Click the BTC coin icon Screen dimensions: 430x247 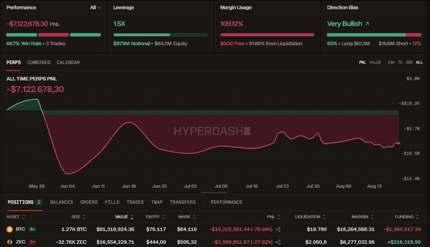click(9, 229)
